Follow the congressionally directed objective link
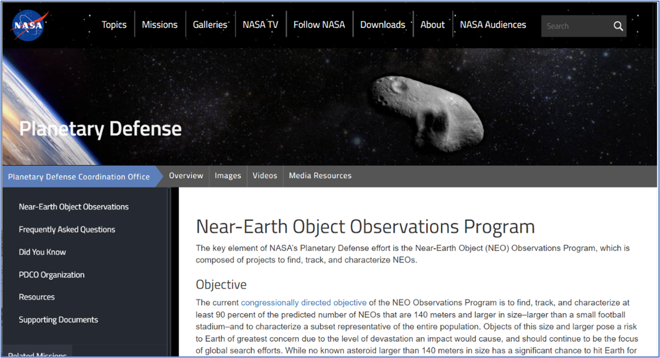Viewport: 660px width, 358px height. [x=304, y=303]
